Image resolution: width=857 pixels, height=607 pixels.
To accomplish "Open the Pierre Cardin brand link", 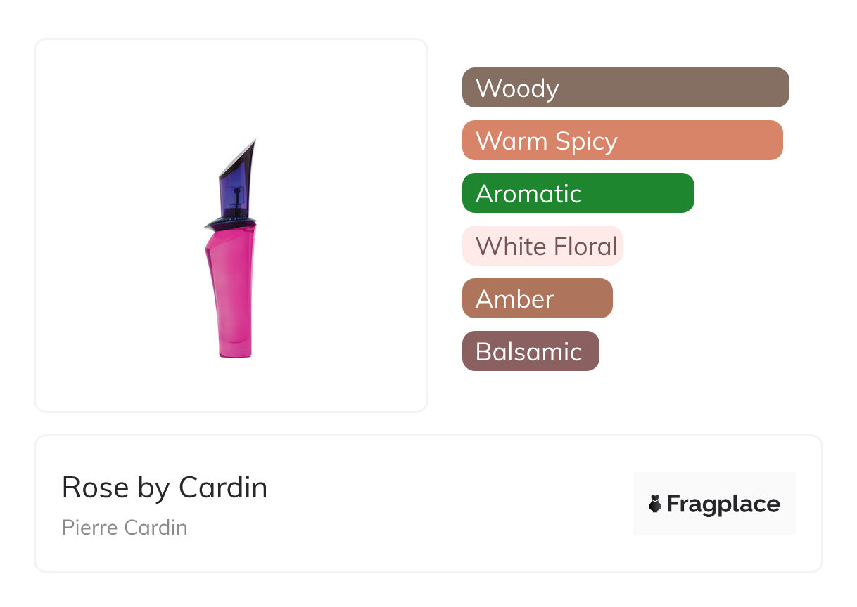I will (x=125, y=528).
